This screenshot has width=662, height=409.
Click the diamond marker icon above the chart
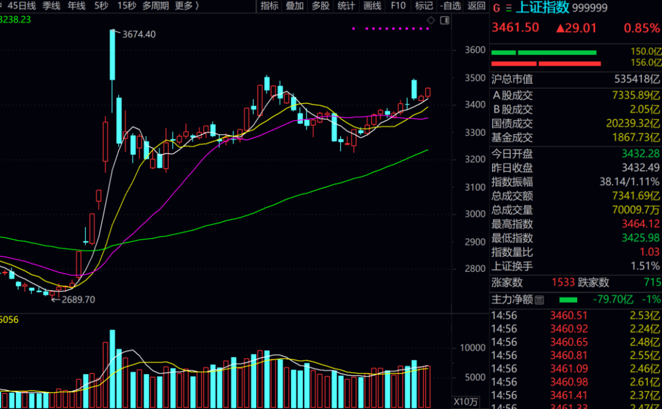431,20
